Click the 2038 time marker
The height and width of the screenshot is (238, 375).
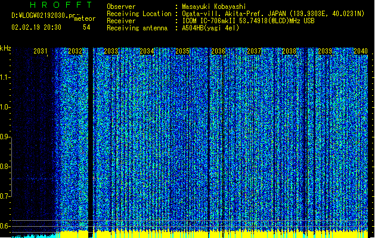coord(289,51)
